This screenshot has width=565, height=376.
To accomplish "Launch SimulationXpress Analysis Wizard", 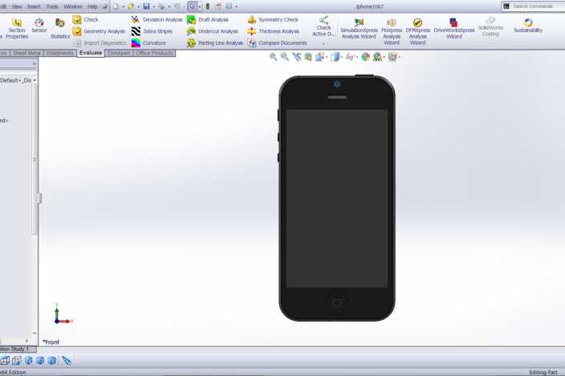I will click(x=359, y=28).
